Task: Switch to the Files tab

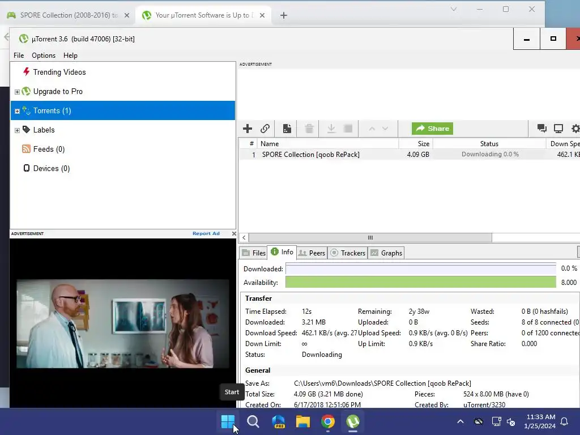Action: (254, 253)
